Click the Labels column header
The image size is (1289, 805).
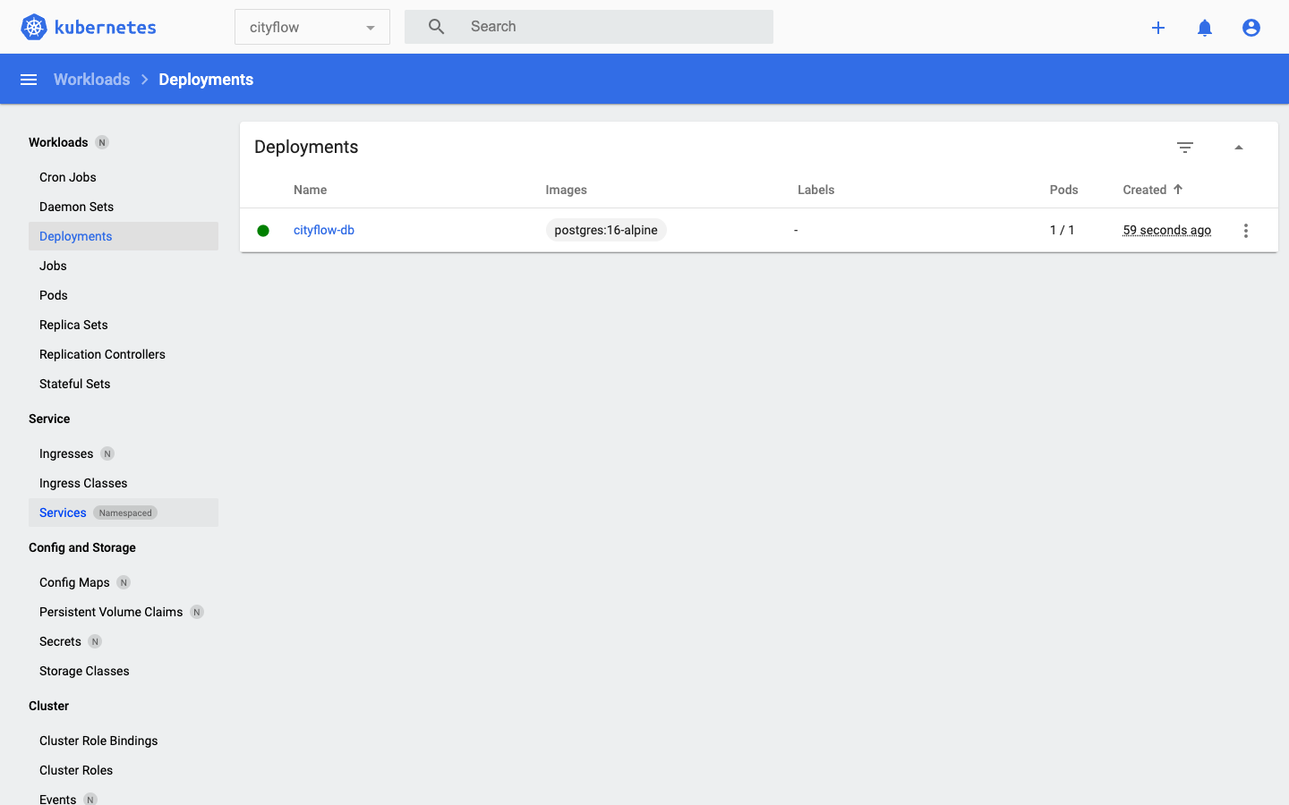[816, 190]
